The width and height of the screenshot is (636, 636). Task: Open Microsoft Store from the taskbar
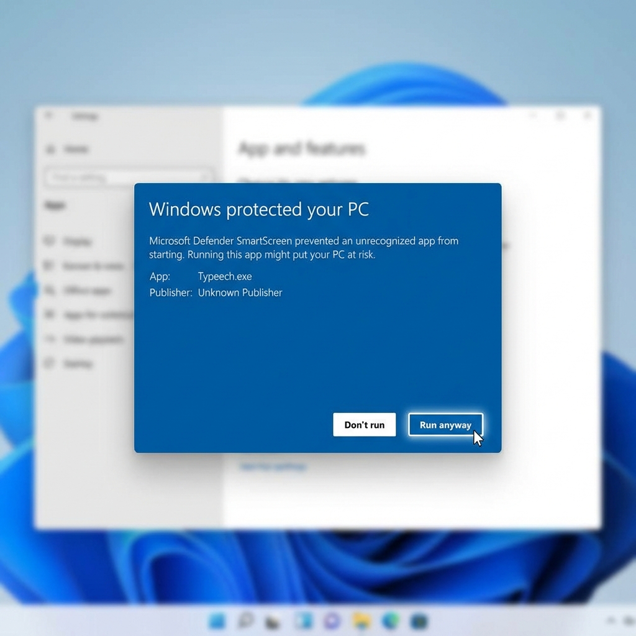[x=419, y=620]
